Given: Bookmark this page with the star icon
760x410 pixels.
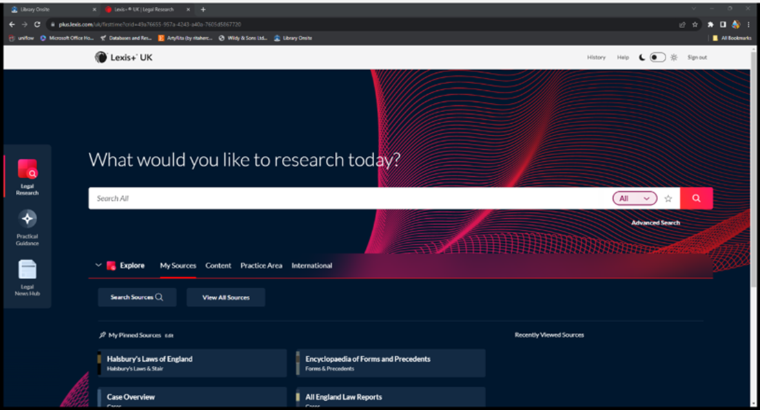Looking at the screenshot, I should (695, 24).
